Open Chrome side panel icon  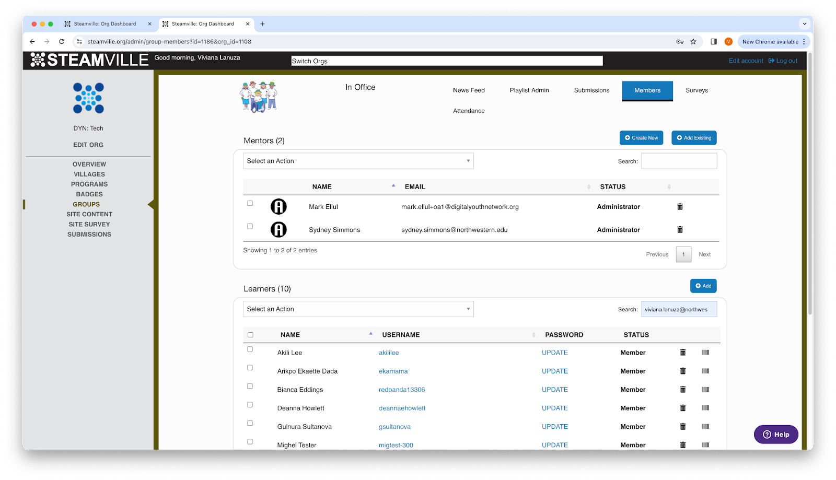point(714,41)
